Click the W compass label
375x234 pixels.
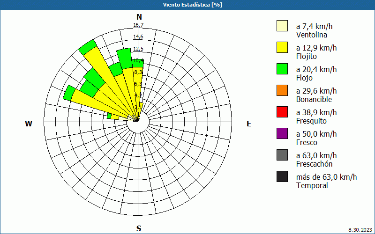[x=29, y=124]
